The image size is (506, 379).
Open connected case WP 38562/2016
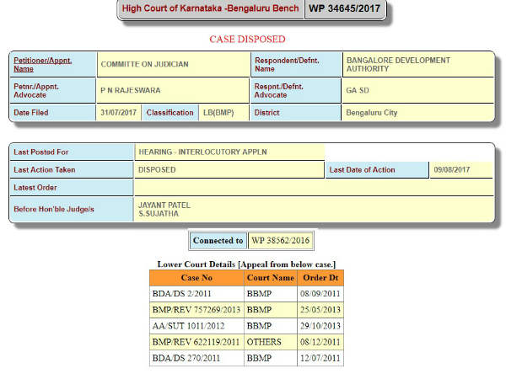tap(281, 240)
